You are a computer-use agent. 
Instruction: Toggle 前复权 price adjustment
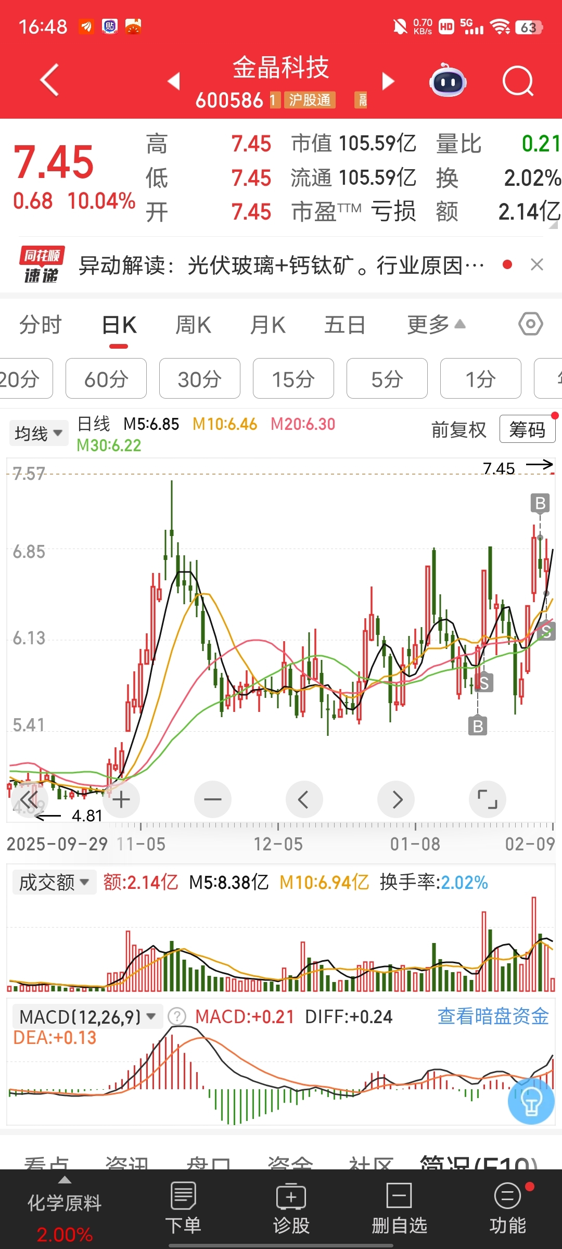pos(458,430)
